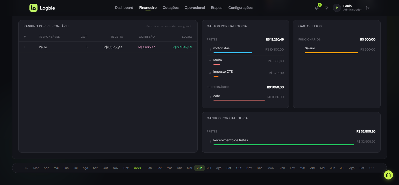Image resolution: width=399 pixels, height=185 pixels.
Task: Click the RANKING POR RESPONSÁVEL panel title
Action: [47, 26]
